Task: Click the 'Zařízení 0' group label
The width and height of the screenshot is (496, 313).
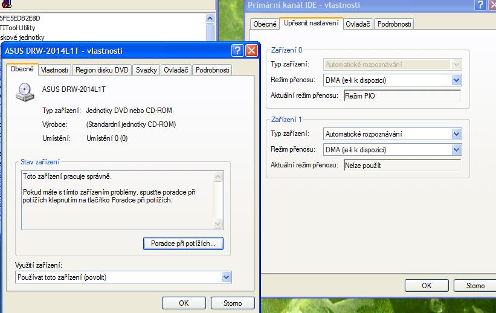Action: click(x=286, y=50)
